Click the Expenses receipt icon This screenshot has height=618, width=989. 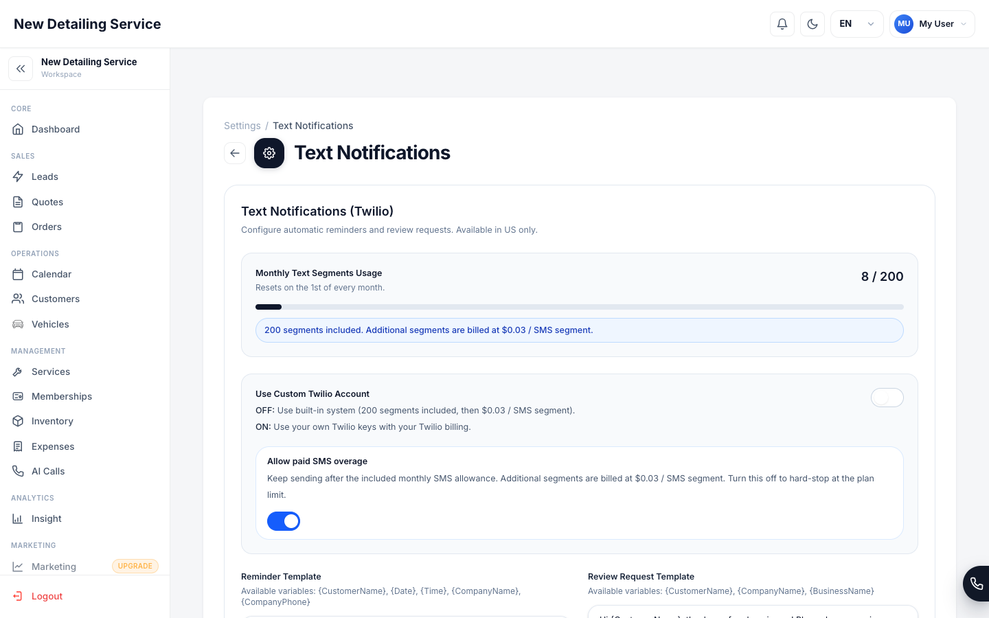[18, 446]
